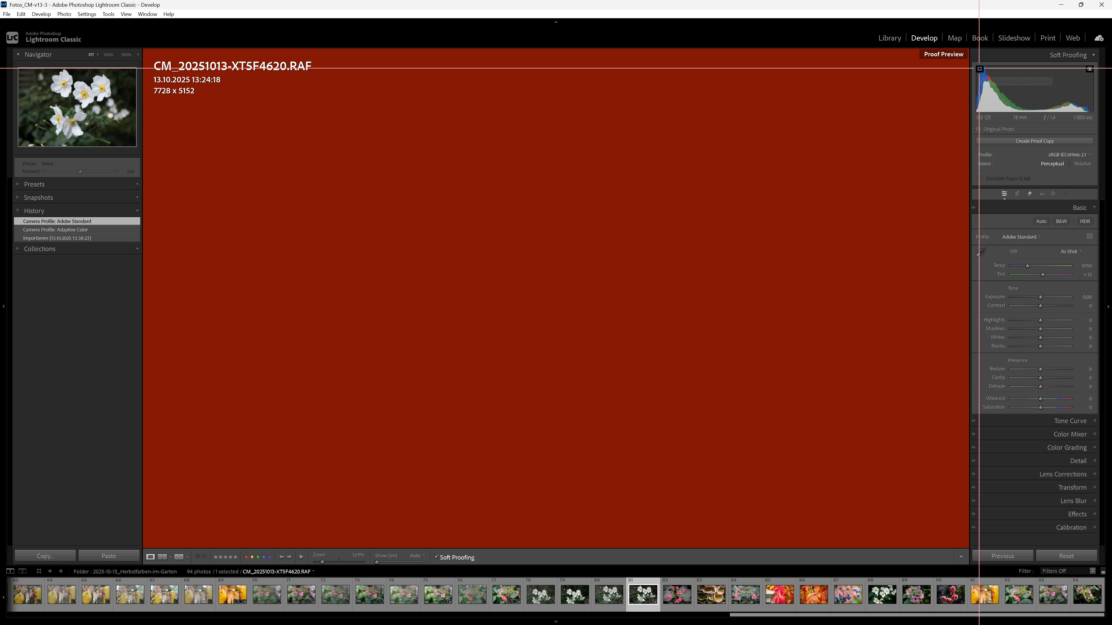The width and height of the screenshot is (1112, 625).
Task: Switch to the Library module
Action: pyautogui.click(x=889, y=38)
